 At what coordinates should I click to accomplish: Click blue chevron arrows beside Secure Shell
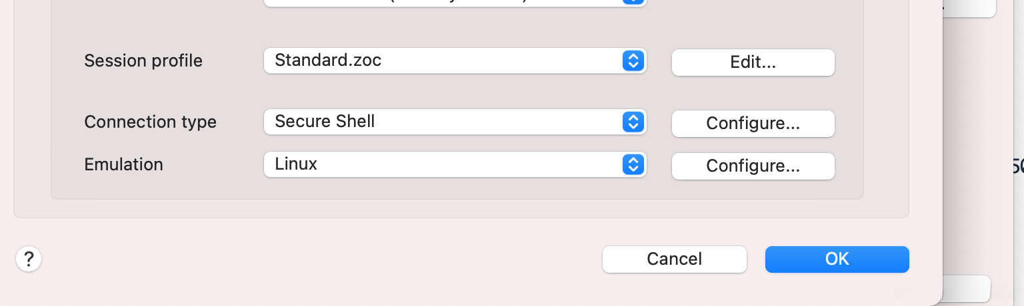[633, 122]
